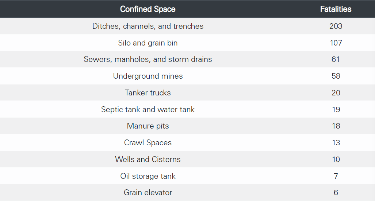Click the Confined Space column header
This screenshot has height=201, width=375.
pyautogui.click(x=148, y=9)
